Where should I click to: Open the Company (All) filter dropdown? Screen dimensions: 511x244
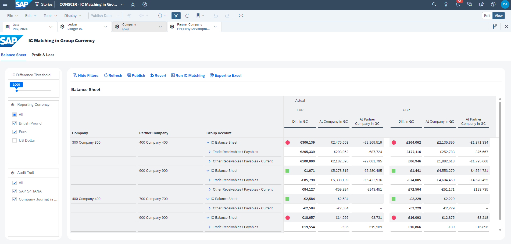160,27
